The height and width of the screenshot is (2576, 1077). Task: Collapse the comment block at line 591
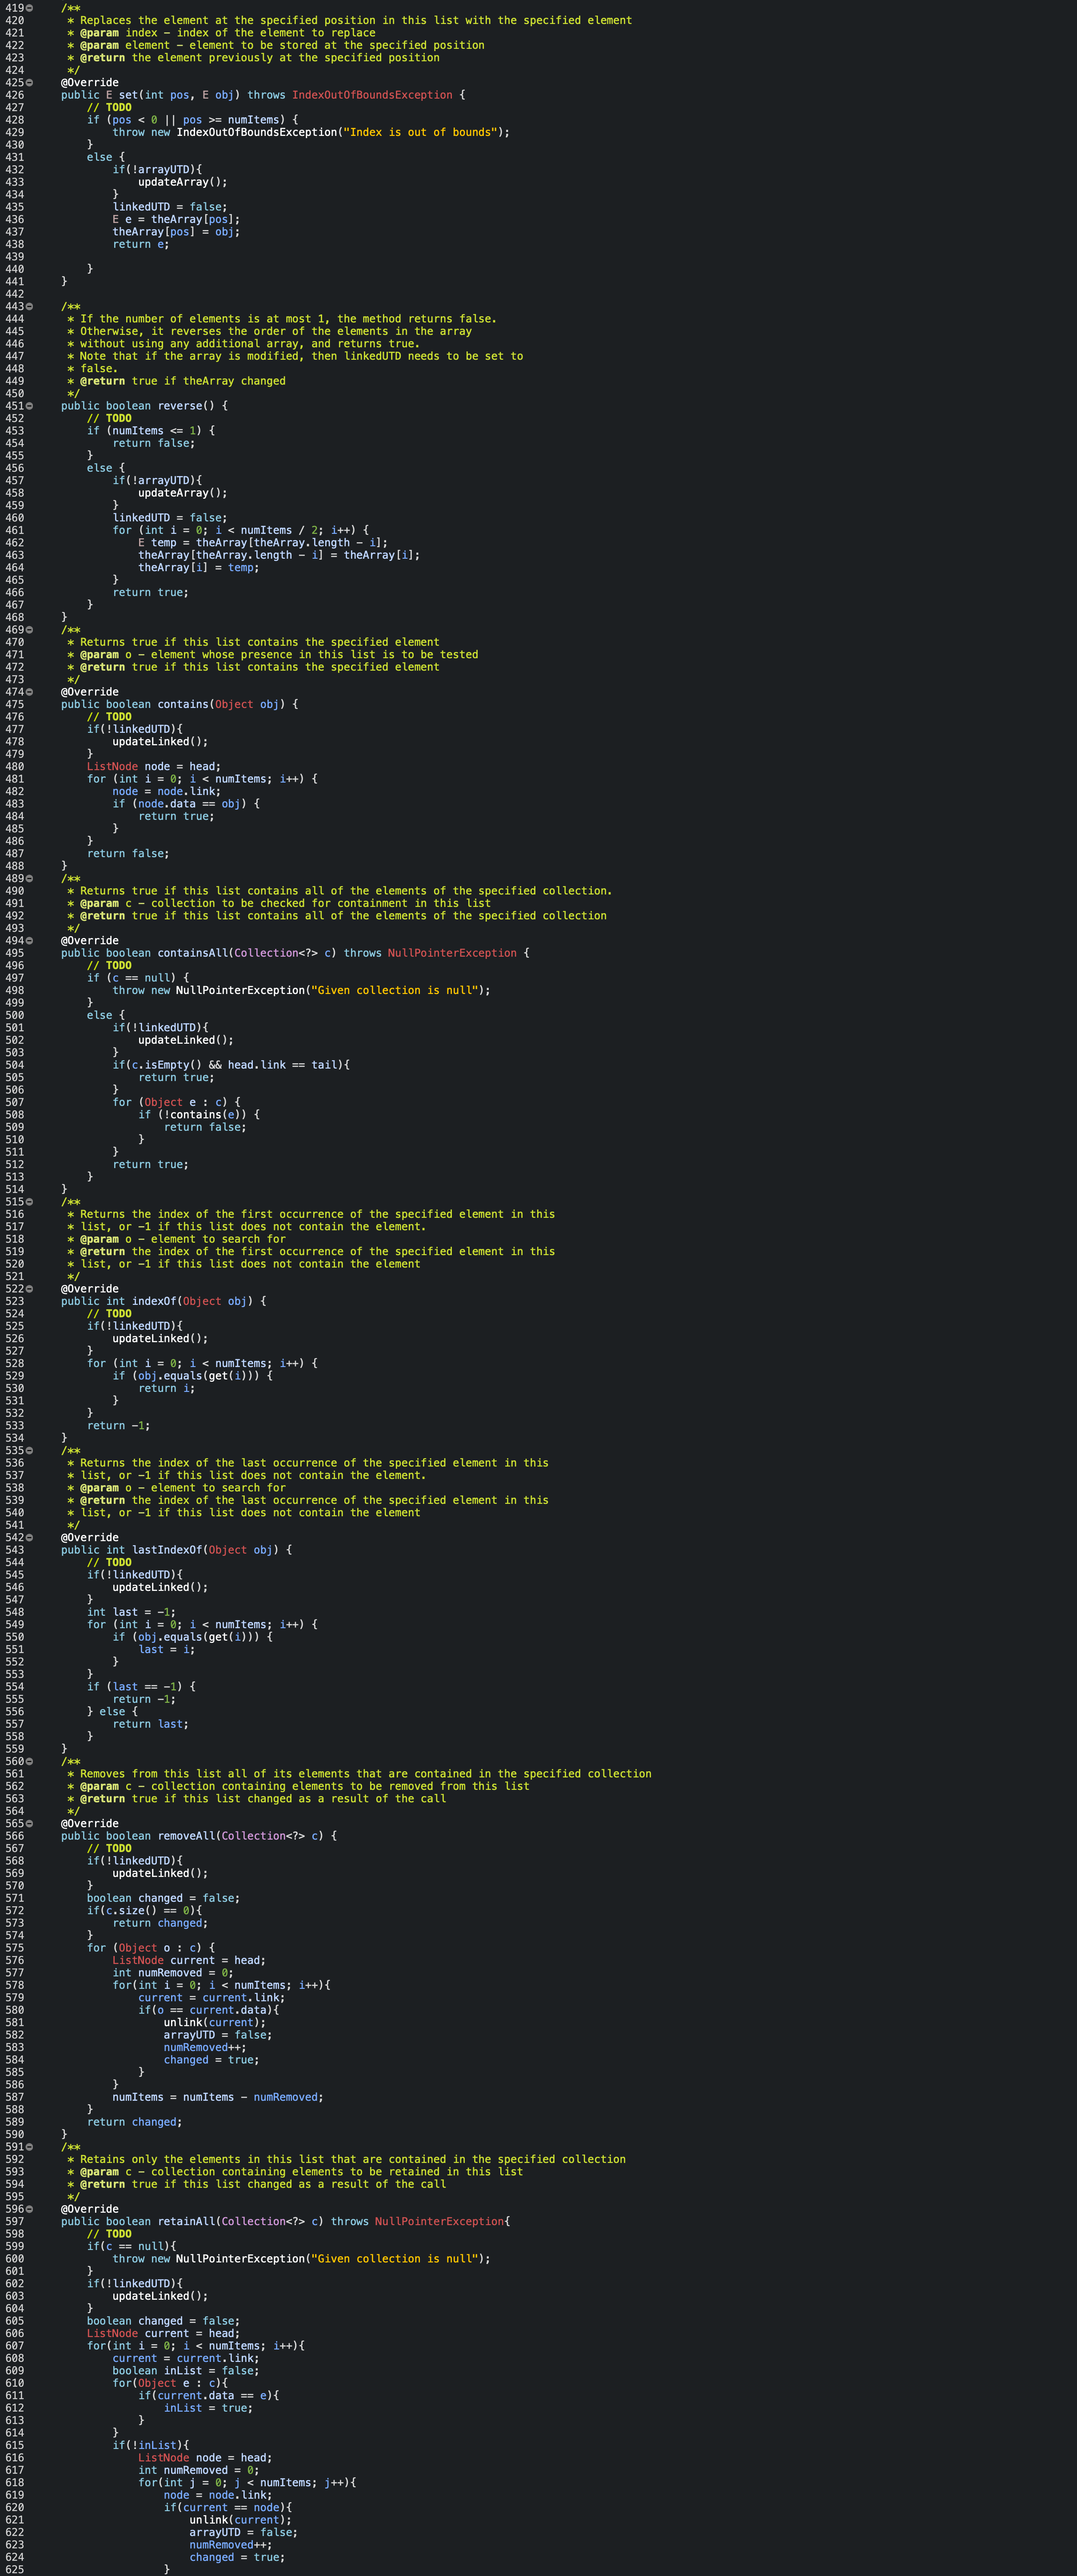click(29, 2147)
